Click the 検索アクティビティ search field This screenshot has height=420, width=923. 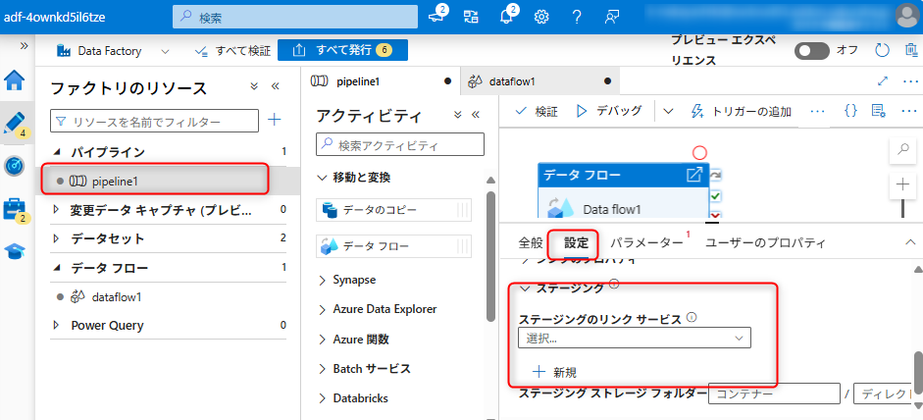pyautogui.click(x=400, y=144)
